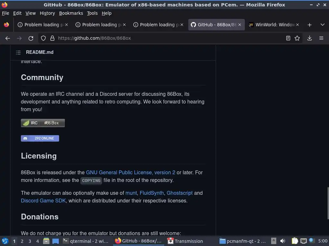Open the Ghostscript link
Image resolution: width=329 pixels, height=246 pixels.
[x=180, y=193]
